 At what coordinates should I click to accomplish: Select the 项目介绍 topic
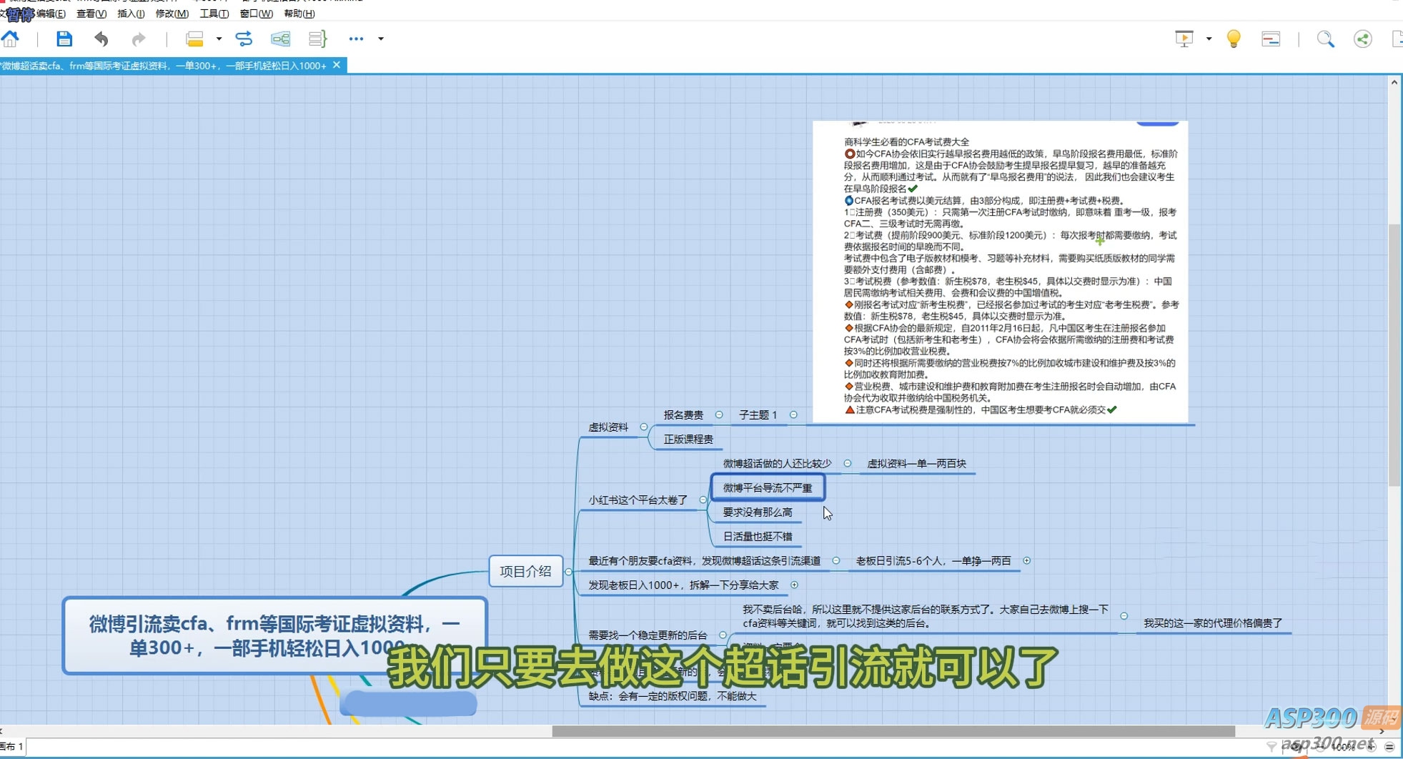(x=525, y=571)
